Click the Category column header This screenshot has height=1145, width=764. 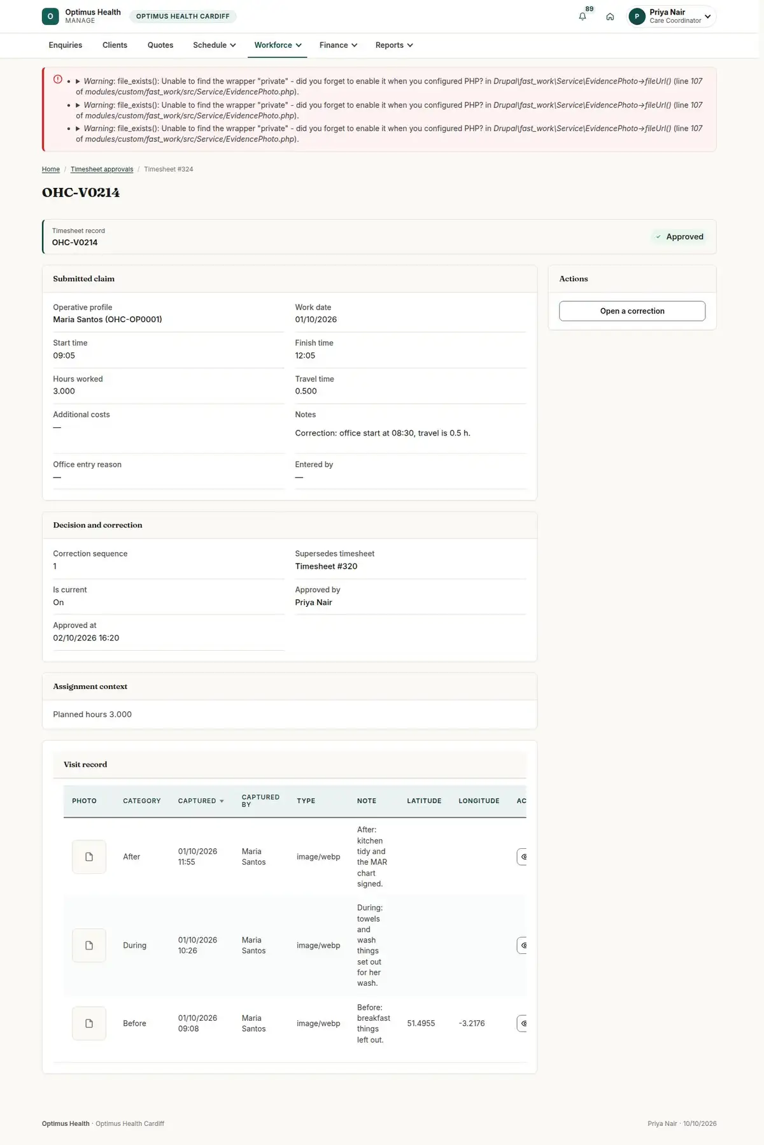142,801
